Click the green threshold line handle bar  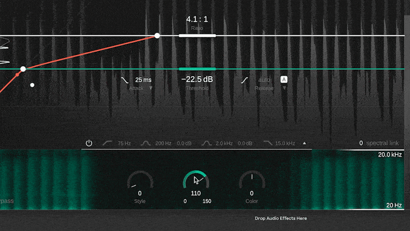197,69
